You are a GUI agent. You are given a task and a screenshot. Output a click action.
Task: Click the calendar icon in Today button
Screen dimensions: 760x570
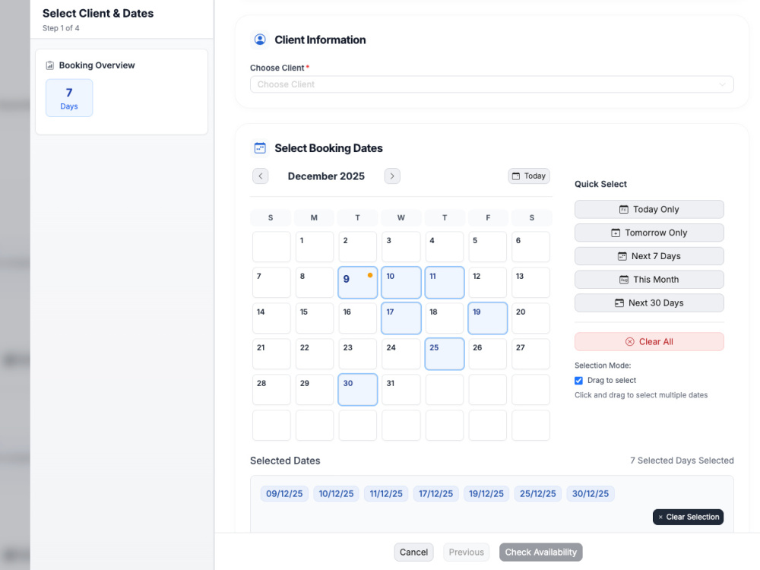click(x=516, y=176)
